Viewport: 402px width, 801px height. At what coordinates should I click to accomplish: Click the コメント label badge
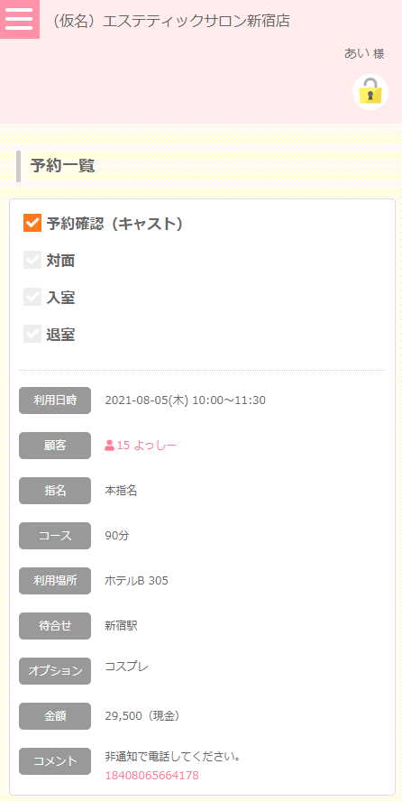click(x=55, y=761)
